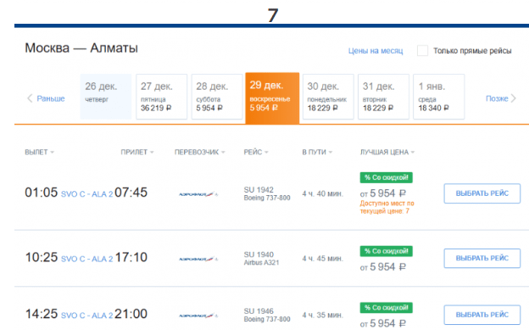Click Aeroflot logo on the 10:25 flight
Viewport: 529px width, 330px height.
click(198, 259)
